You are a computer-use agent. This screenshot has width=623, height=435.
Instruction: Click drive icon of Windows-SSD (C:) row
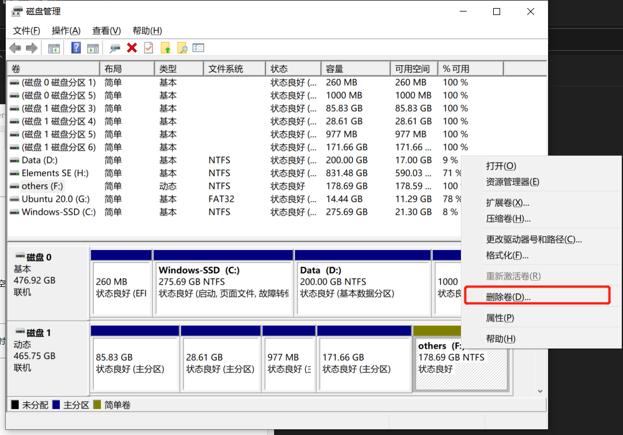click(x=14, y=213)
